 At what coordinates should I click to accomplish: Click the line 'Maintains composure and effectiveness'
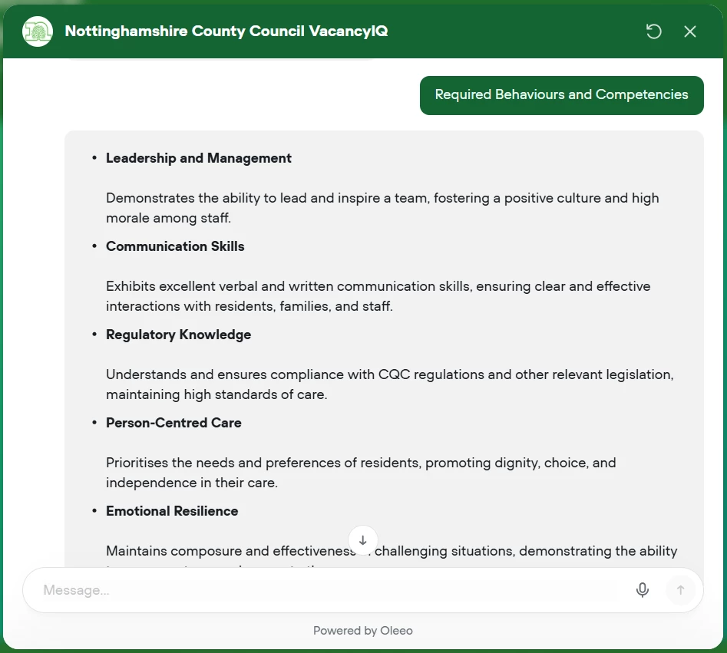pyautogui.click(x=392, y=551)
